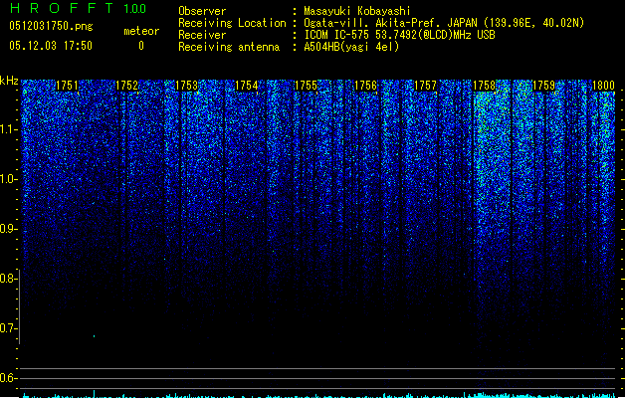
Task: Select the filename 0512031750.png
Action: pos(51,26)
